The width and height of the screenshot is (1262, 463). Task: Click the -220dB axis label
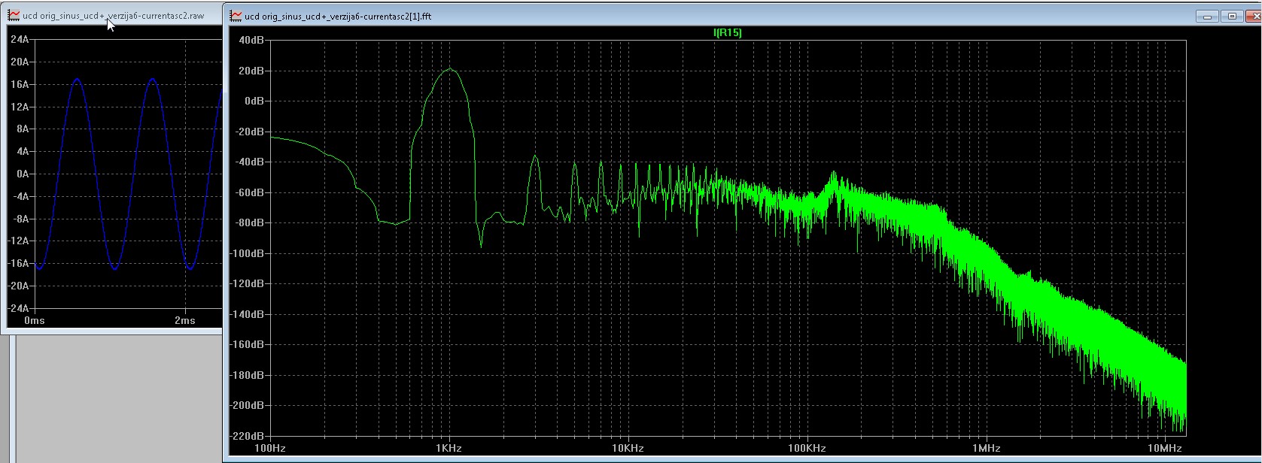coord(248,436)
